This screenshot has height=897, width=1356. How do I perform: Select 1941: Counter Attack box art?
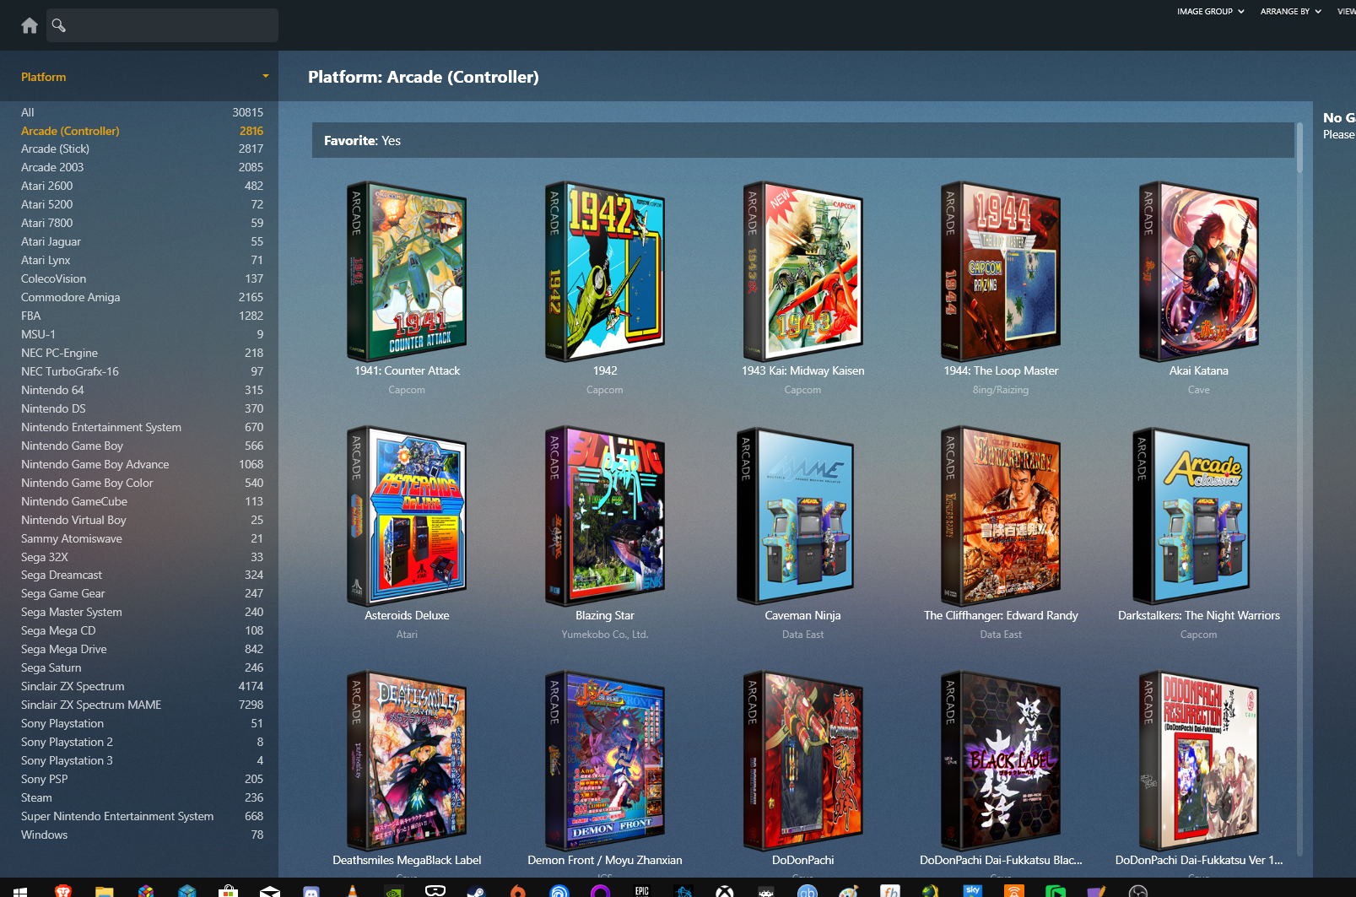click(407, 272)
